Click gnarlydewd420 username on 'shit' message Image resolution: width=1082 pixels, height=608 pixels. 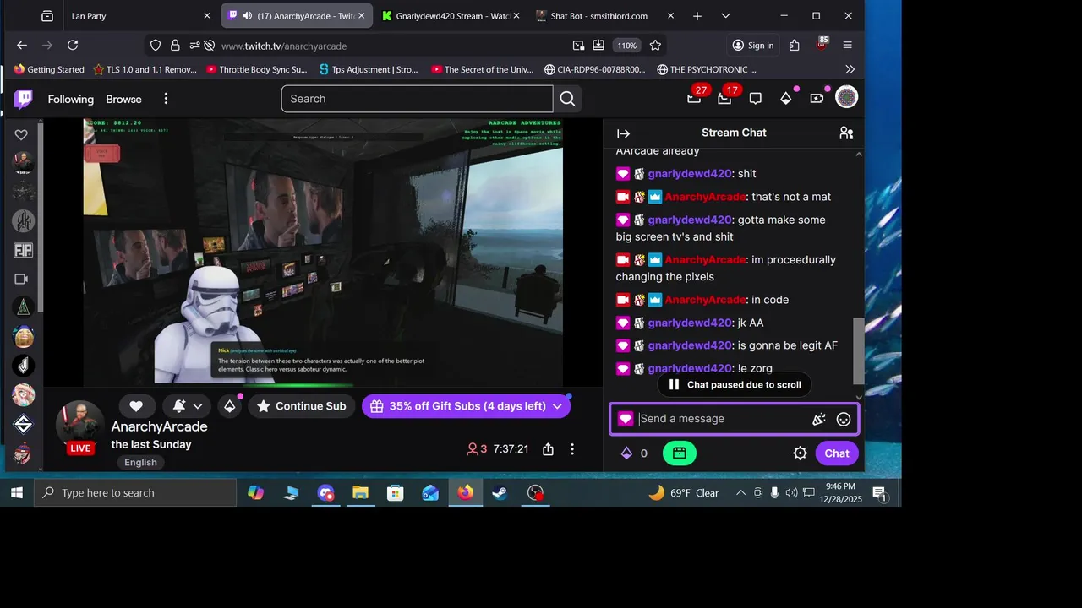690,174
